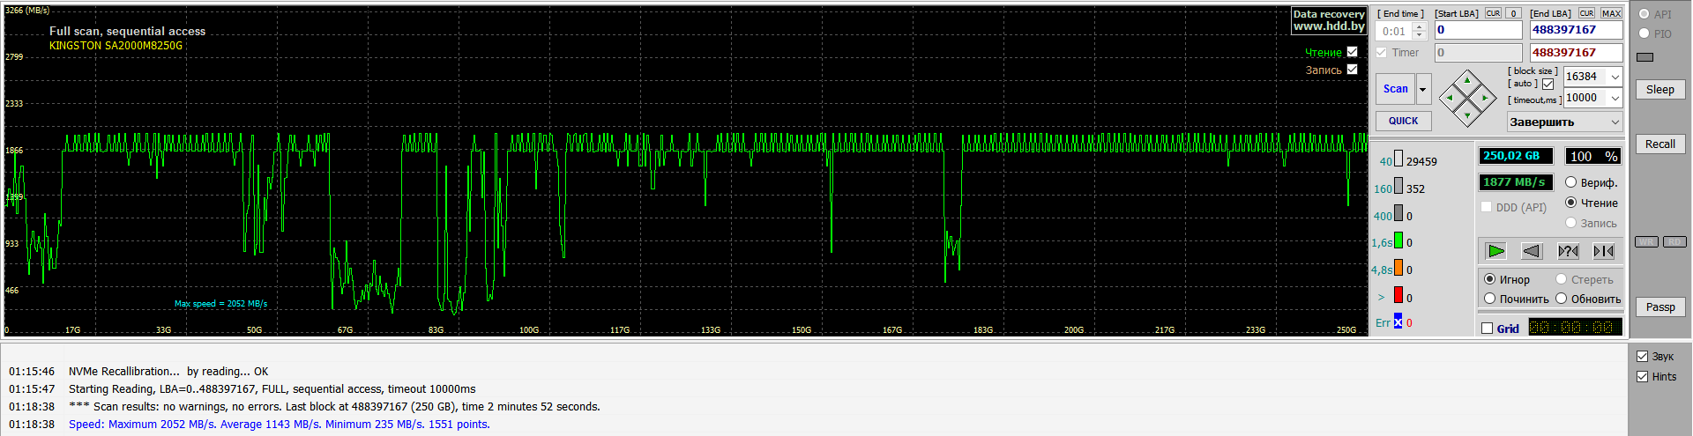Viewport: 1693px width, 436px height.
Task: Click the 40 ms white block indicator
Action: 1398,159
